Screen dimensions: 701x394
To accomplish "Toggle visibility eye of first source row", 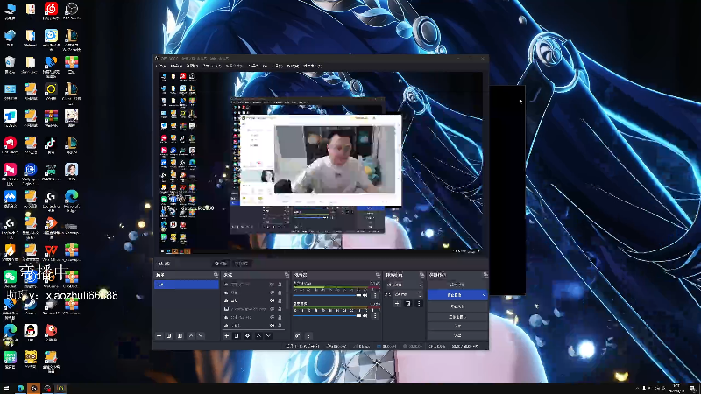I will click(272, 285).
